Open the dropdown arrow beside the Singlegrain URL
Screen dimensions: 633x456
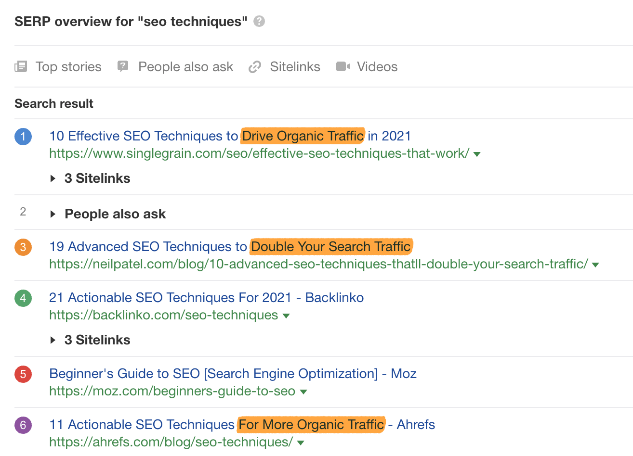coord(476,154)
